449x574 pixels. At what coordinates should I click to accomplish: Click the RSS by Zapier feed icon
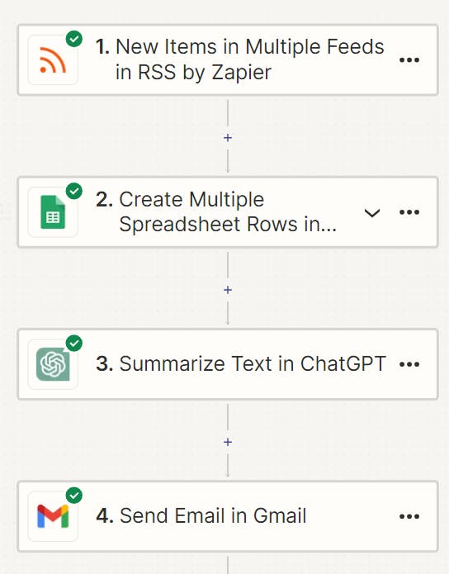(53, 60)
